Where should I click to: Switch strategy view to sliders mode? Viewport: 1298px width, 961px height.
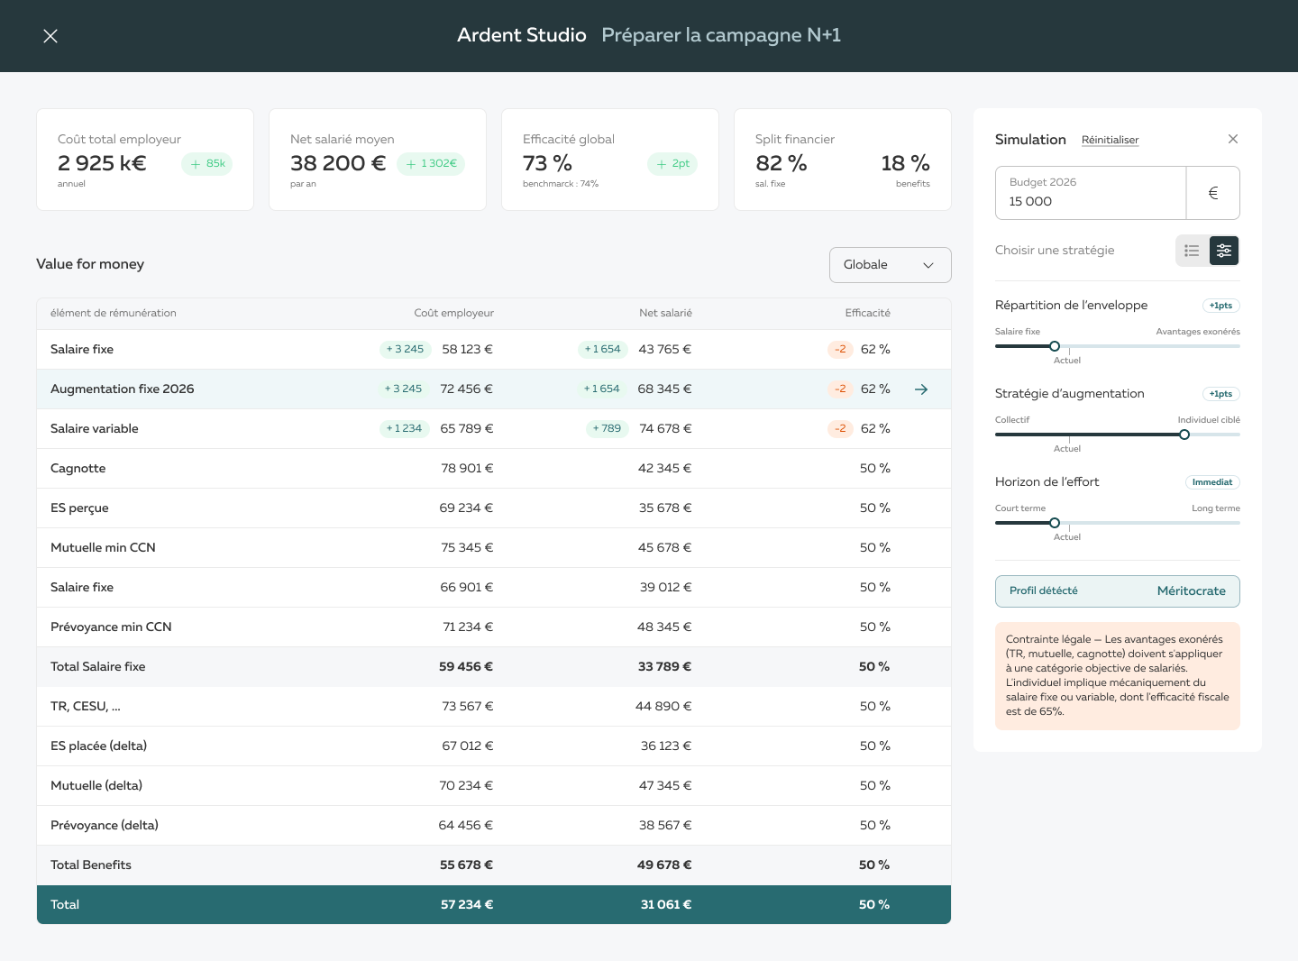tap(1223, 251)
